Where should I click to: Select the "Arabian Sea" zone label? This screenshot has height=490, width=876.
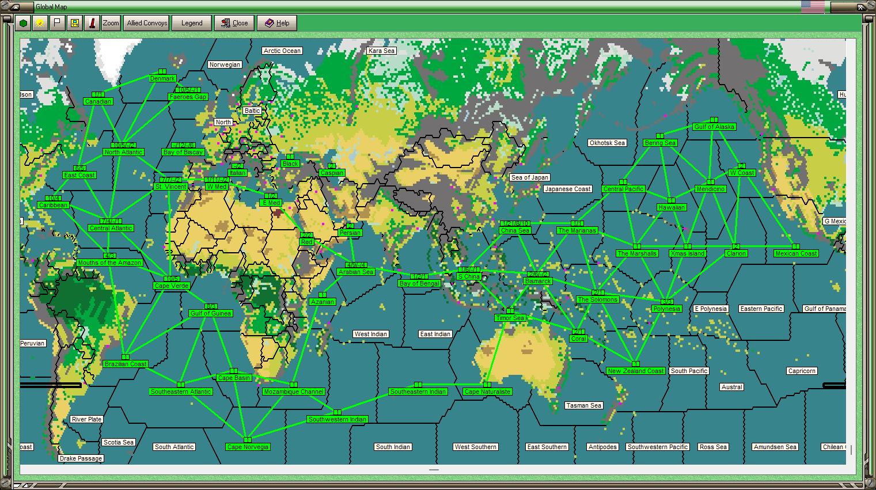(x=356, y=272)
